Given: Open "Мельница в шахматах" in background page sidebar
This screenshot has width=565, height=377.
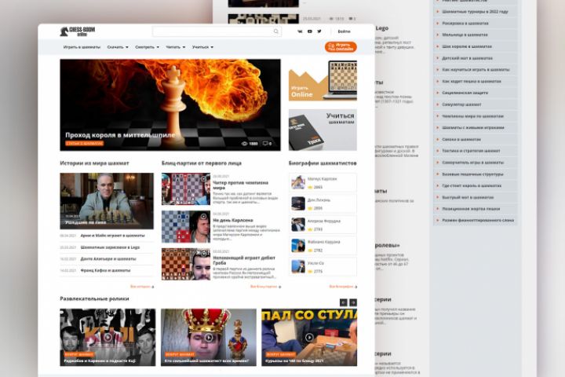Looking at the screenshot, I should coord(465,35).
